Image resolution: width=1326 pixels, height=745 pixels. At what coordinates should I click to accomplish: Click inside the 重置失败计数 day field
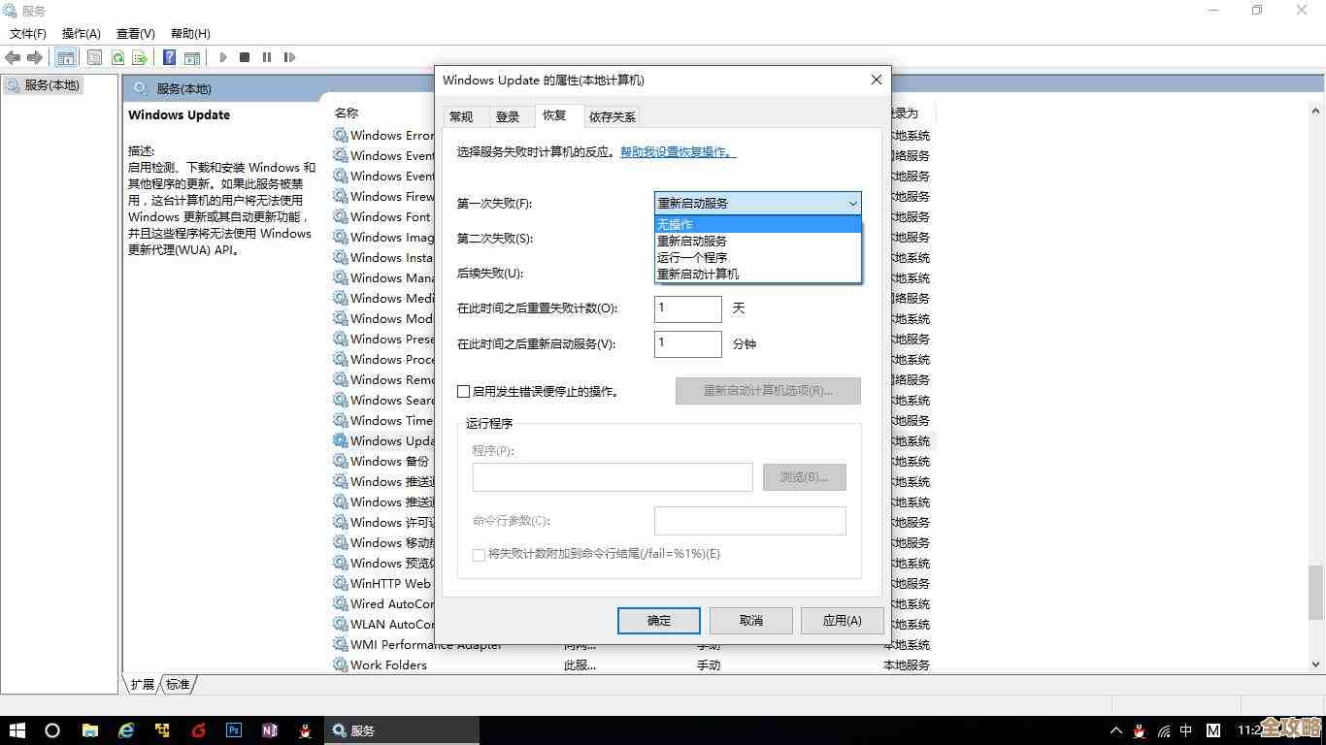[x=687, y=308]
